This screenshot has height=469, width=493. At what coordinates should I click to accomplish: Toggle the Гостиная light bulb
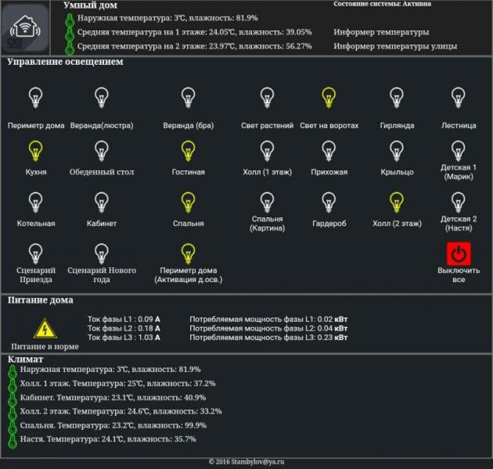pyautogui.click(x=188, y=151)
